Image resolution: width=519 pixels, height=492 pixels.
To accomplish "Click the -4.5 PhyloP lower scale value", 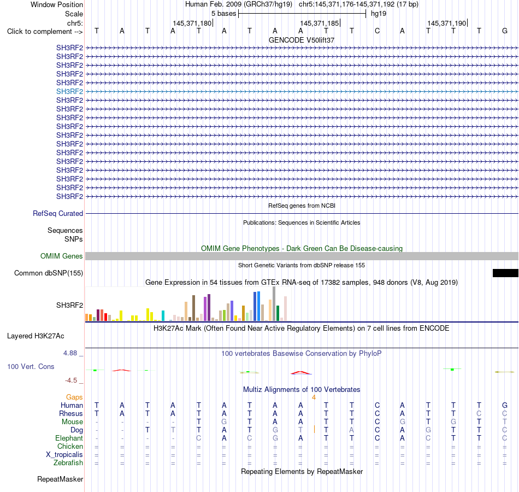I will 71,380.
